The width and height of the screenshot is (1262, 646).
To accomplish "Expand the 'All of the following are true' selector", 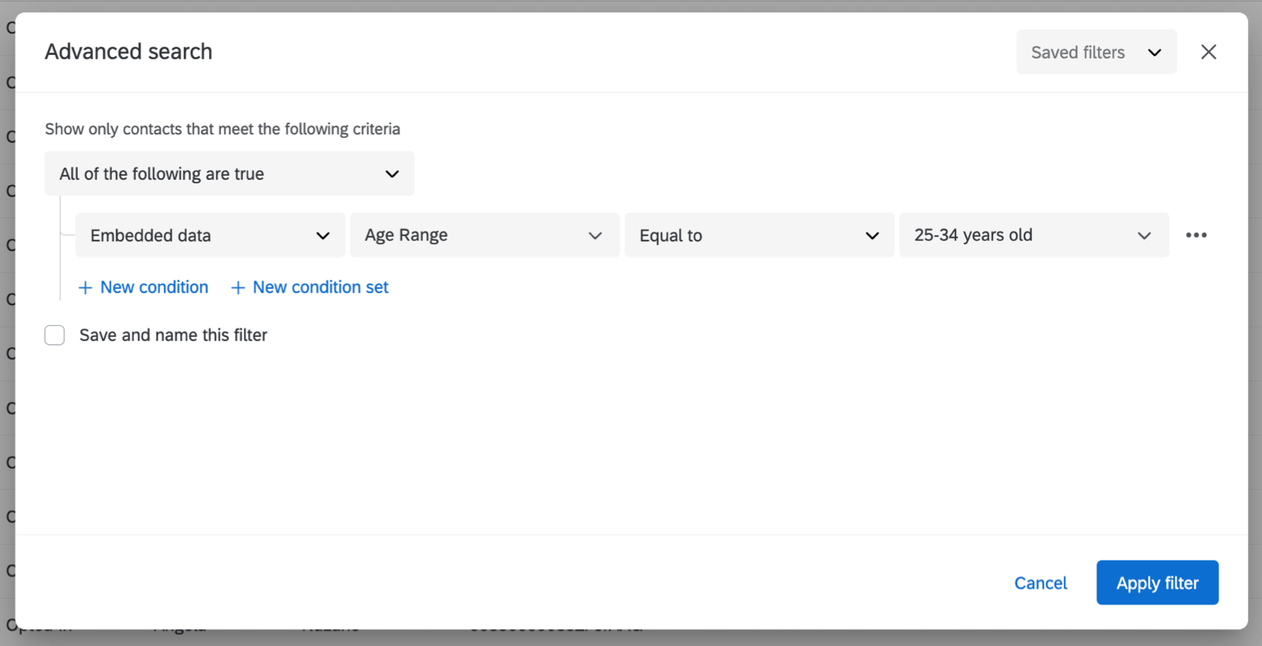I will (x=229, y=174).
